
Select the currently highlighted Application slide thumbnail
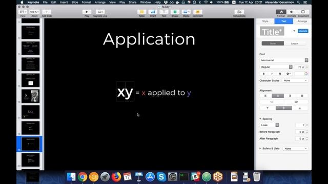coord(31,144)
